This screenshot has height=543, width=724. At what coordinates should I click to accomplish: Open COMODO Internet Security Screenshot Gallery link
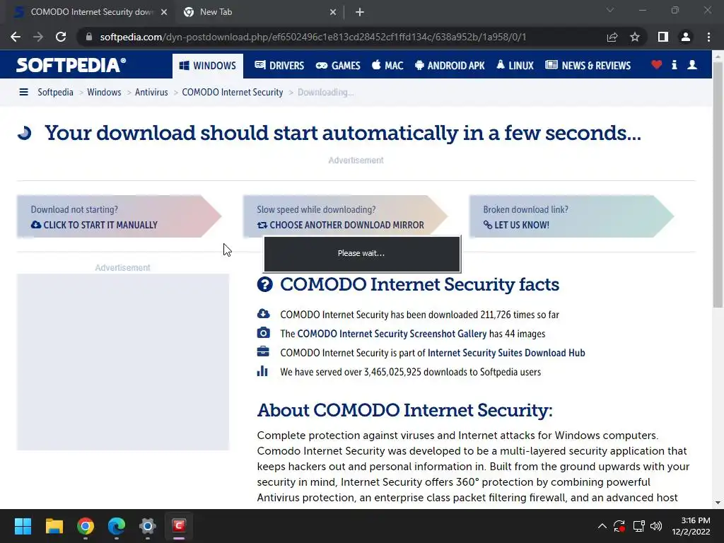click(x=392, y=334)
